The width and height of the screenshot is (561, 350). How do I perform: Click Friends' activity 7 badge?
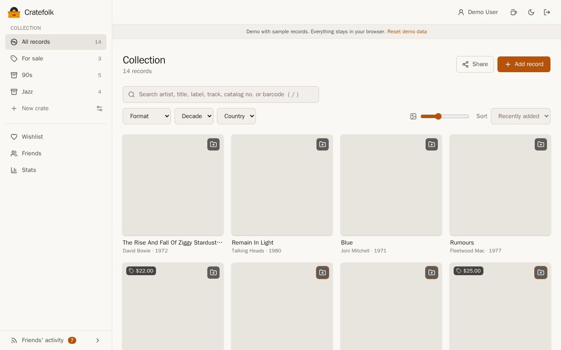point(72,340)
